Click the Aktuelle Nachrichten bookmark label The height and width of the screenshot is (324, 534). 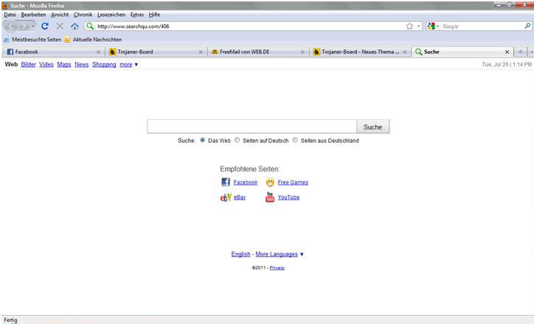97,40
